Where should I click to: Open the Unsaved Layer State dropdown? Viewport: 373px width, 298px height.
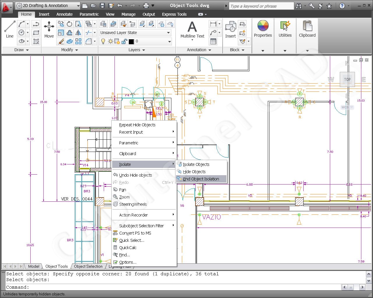pos(168,33)
